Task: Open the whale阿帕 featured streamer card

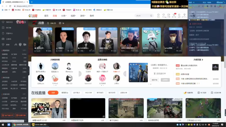Action: (x=173, y=40)
